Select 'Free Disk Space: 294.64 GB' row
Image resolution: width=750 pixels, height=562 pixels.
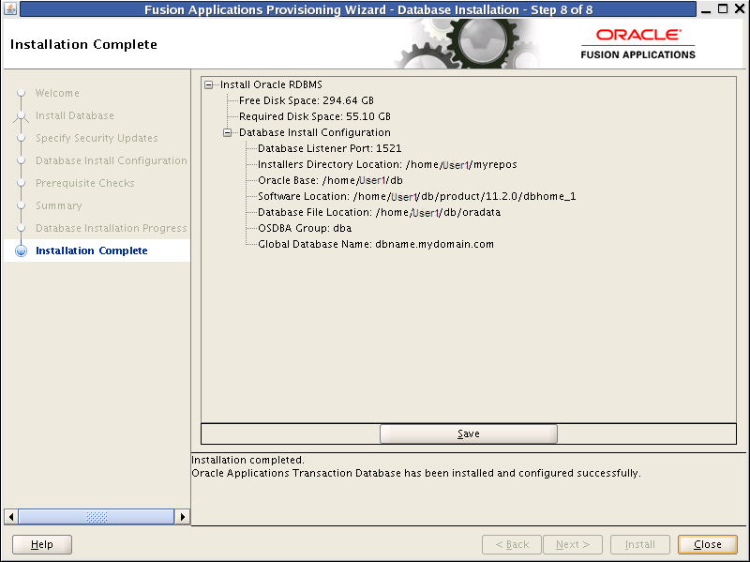307,100
